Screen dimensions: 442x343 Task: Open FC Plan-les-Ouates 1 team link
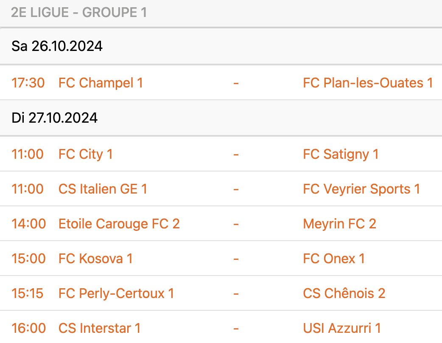point(368,83)
